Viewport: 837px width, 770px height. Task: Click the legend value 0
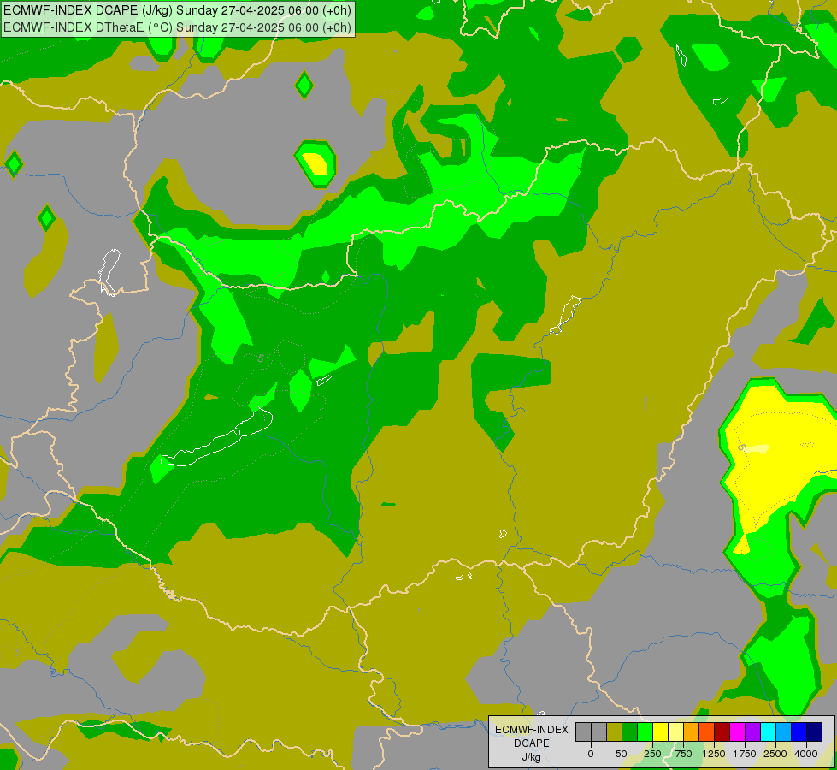pos(591,754)
